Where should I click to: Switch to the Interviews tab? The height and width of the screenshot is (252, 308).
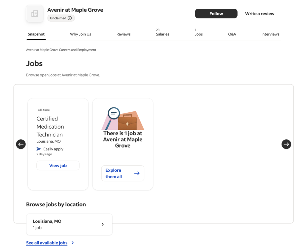point(270,34)
